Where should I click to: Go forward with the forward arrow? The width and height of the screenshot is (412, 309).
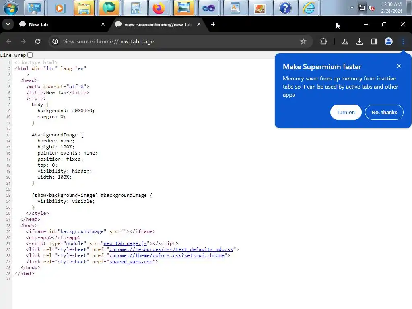pyautogui.click(x=23, y=41)
